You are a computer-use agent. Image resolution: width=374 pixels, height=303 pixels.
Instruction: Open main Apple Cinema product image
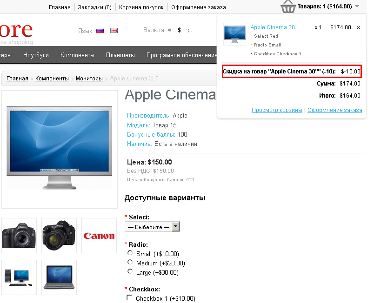pyautogui.click(x=60, y=149)
